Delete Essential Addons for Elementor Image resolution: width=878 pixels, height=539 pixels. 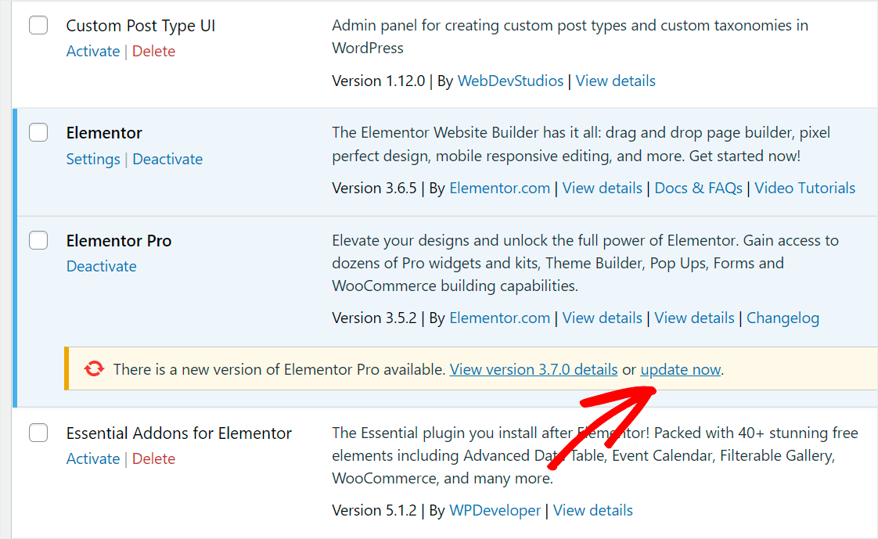153,458
